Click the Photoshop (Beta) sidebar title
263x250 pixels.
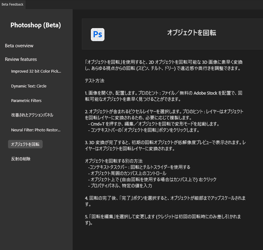pyautogui.click(x=36, y=25)
